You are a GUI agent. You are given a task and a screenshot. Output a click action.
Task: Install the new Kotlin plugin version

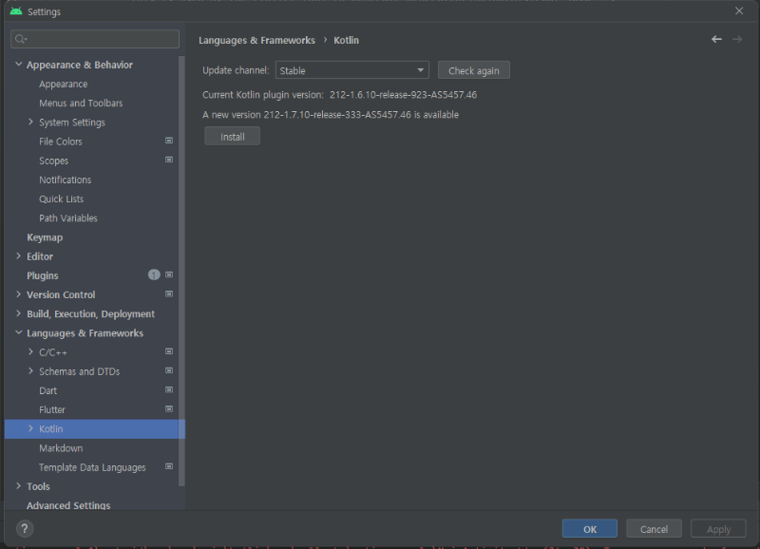click(x=232, y=137)
